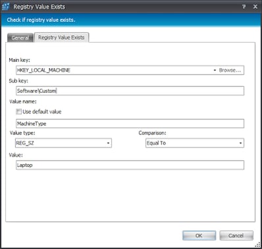Click the 'Main key:' label
Image resolution: width=262 pixels, height=249 pixels.
(x=19, y=60)
